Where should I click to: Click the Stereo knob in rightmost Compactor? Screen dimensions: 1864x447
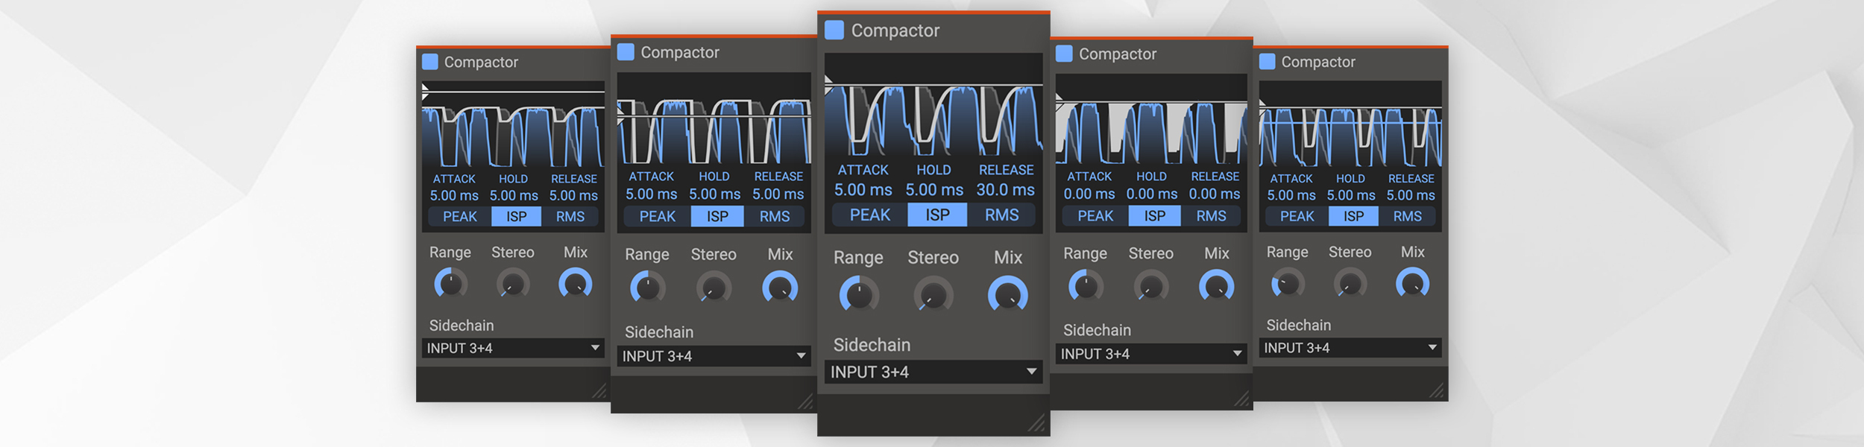click(x=1350, y=284)
